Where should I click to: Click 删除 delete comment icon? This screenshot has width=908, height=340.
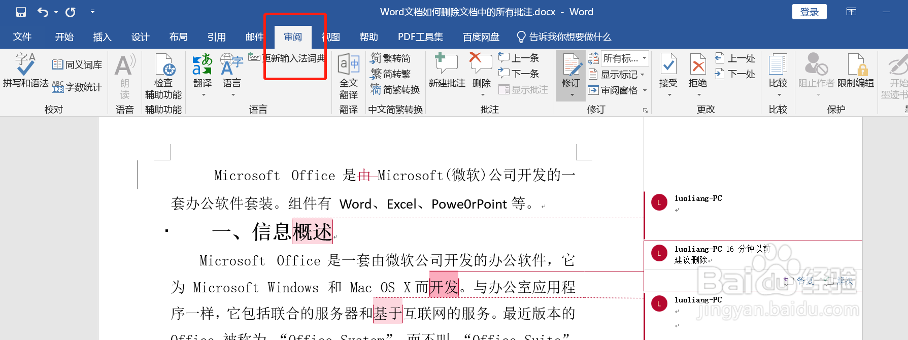pyautogui.click(x=481, y=63)
